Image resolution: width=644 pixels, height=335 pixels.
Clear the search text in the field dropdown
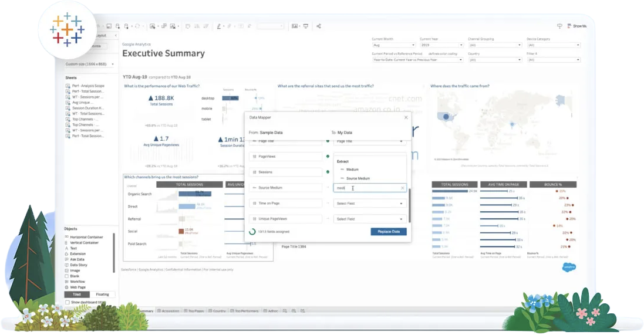pos(403,188)
